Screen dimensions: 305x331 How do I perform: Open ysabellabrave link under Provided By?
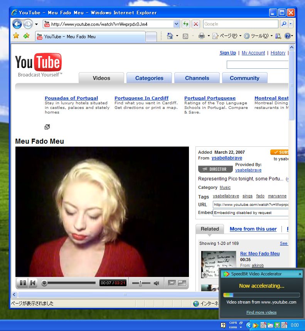click(x=248, y=170)
